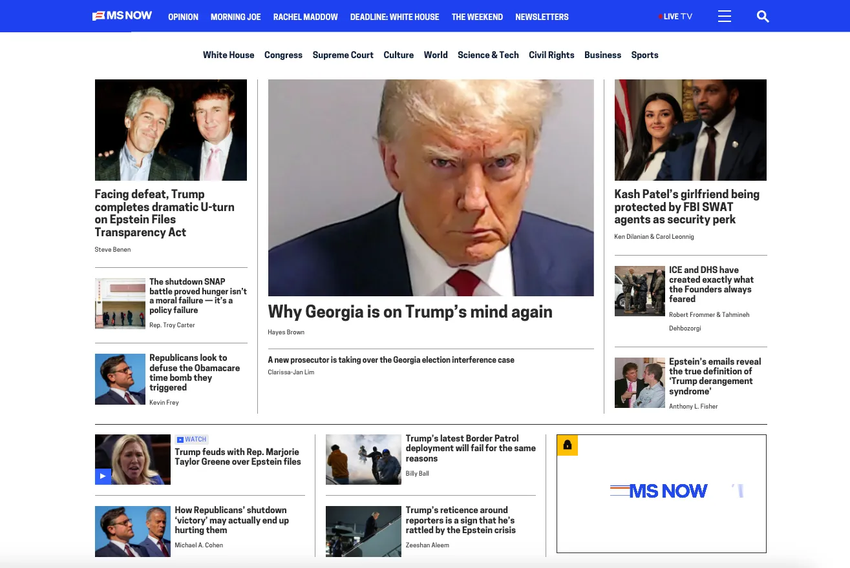Play the Marjorie Taylor Greene video
The width and height of the screenshot is (850, 568).
click(103, 476)
